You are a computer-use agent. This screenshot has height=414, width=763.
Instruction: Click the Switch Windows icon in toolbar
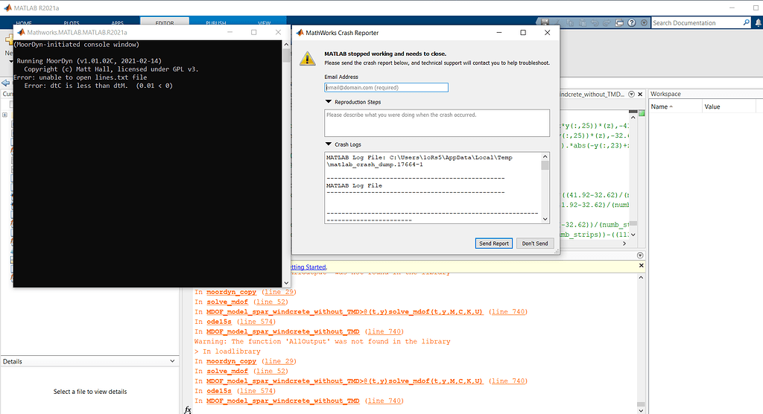[619, 23]
